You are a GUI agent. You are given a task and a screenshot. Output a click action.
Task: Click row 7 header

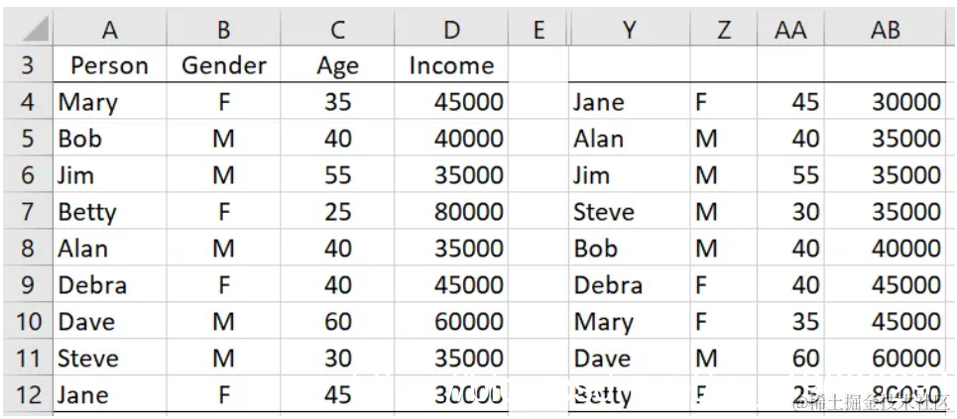27,212
